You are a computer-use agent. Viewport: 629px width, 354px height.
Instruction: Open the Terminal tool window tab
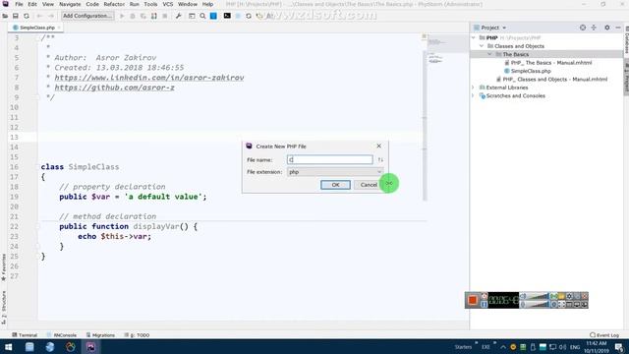point(25,335)
